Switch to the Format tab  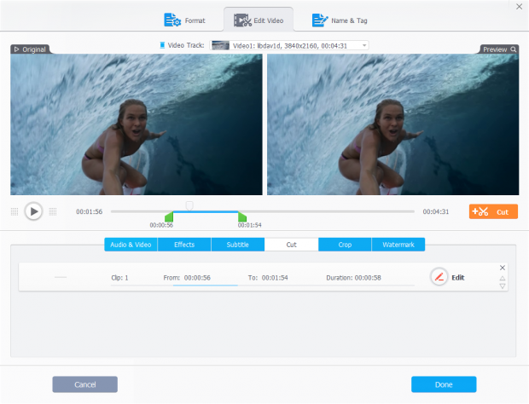(x=184, y=20)
